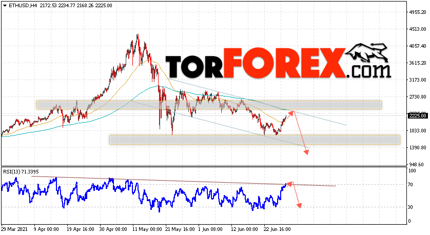Screen dimensions: 430x235
Task: Click the 9 Apr 00:00 date label
Action: pyautogui.click(x=46, y=229)
